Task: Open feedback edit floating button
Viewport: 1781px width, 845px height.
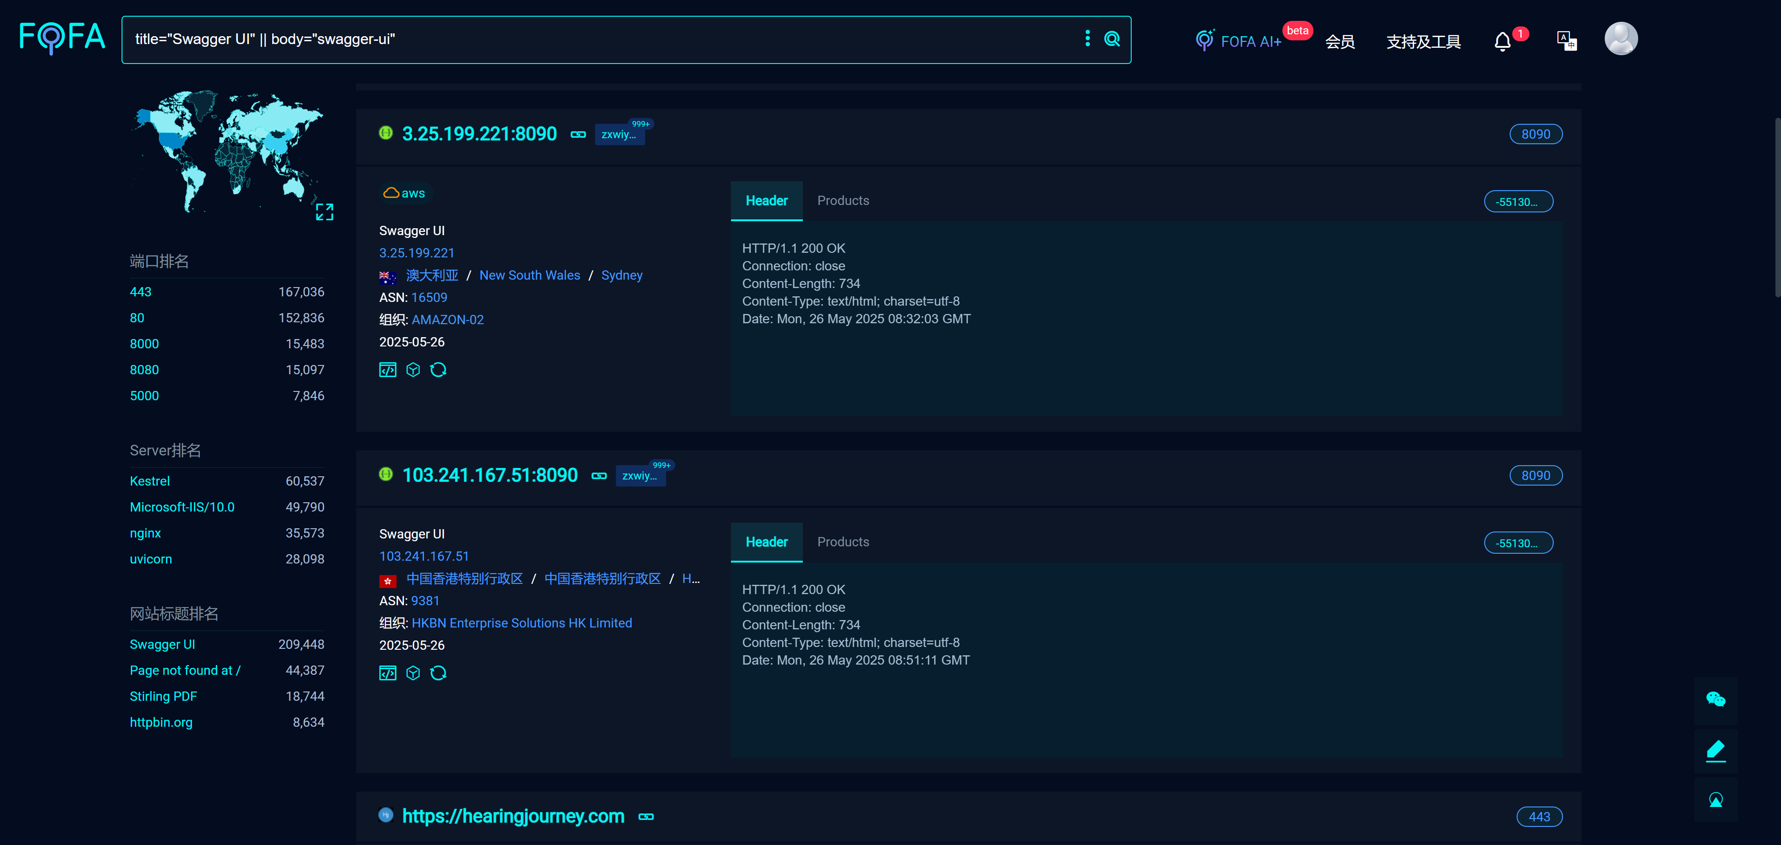Action: [1715, 750]
